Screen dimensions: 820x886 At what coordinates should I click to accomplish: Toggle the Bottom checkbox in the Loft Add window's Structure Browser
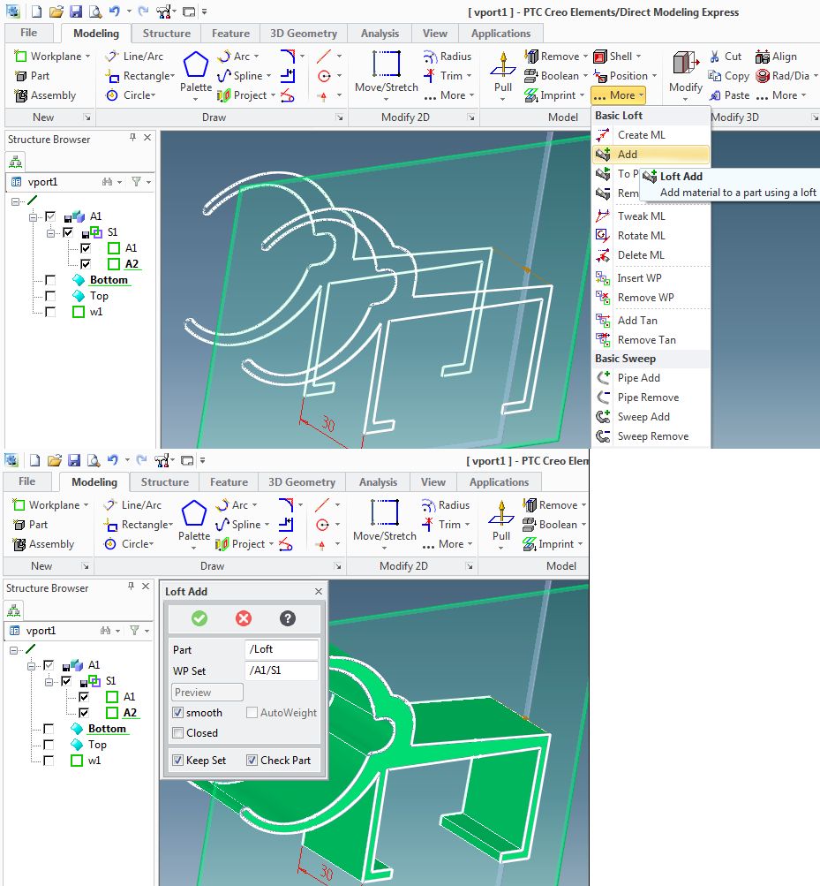[x=49, y=729]
